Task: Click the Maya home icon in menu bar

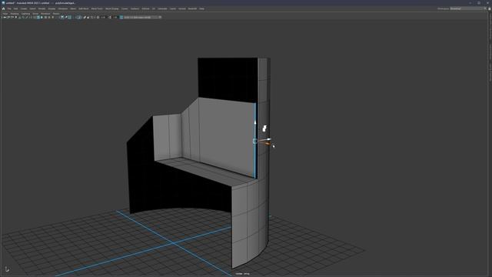Action: 3,8
